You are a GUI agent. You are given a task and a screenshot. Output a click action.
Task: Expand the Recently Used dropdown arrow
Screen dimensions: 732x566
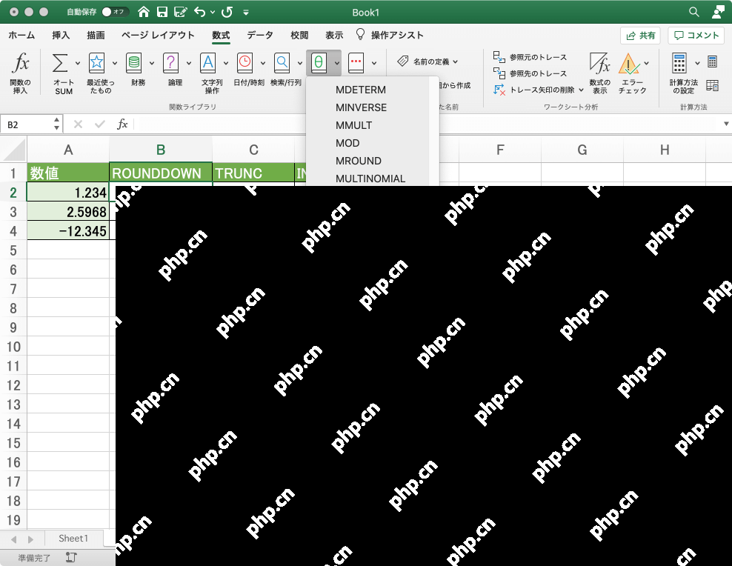114,63
